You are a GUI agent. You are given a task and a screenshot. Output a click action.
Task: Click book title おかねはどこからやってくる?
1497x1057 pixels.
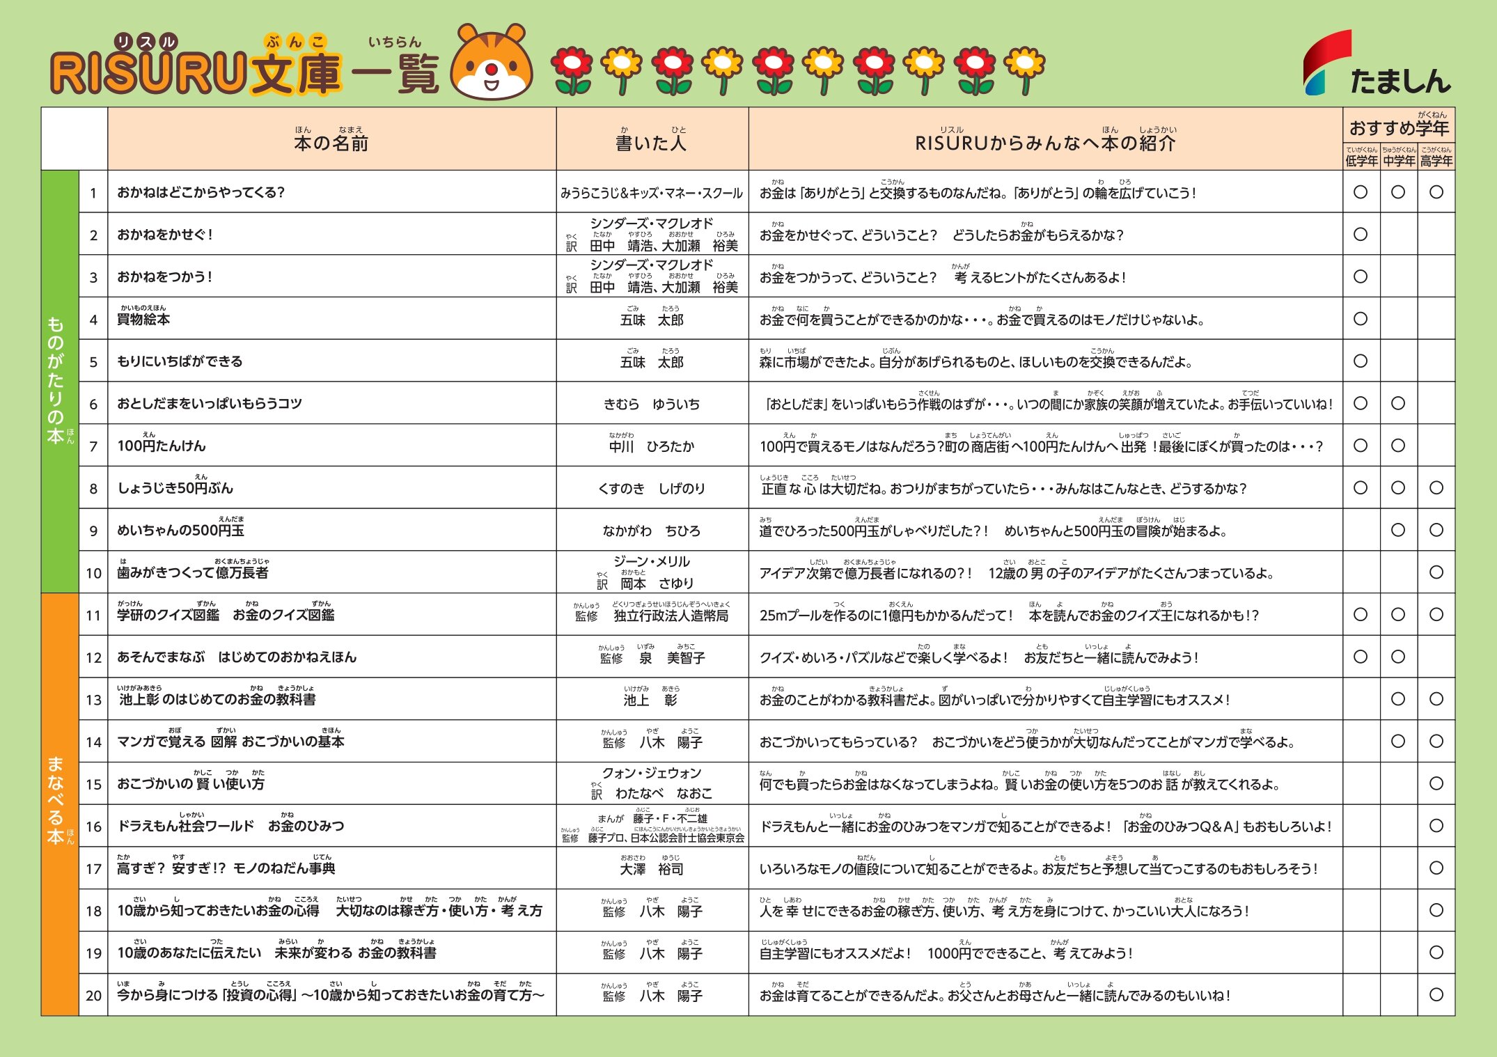pos(201,192)
